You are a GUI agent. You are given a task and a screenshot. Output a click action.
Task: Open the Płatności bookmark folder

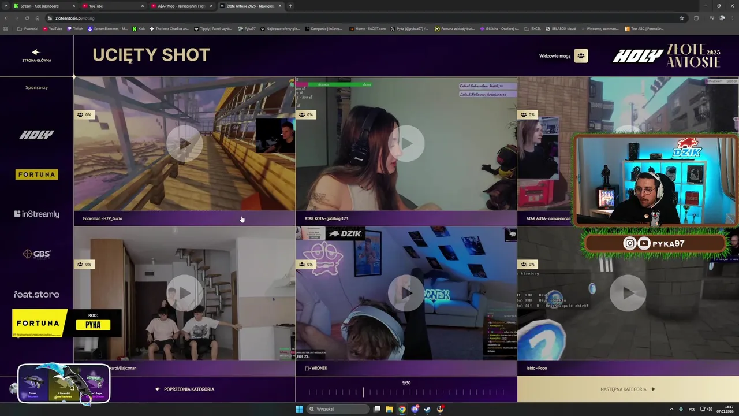tap(28, 28)
